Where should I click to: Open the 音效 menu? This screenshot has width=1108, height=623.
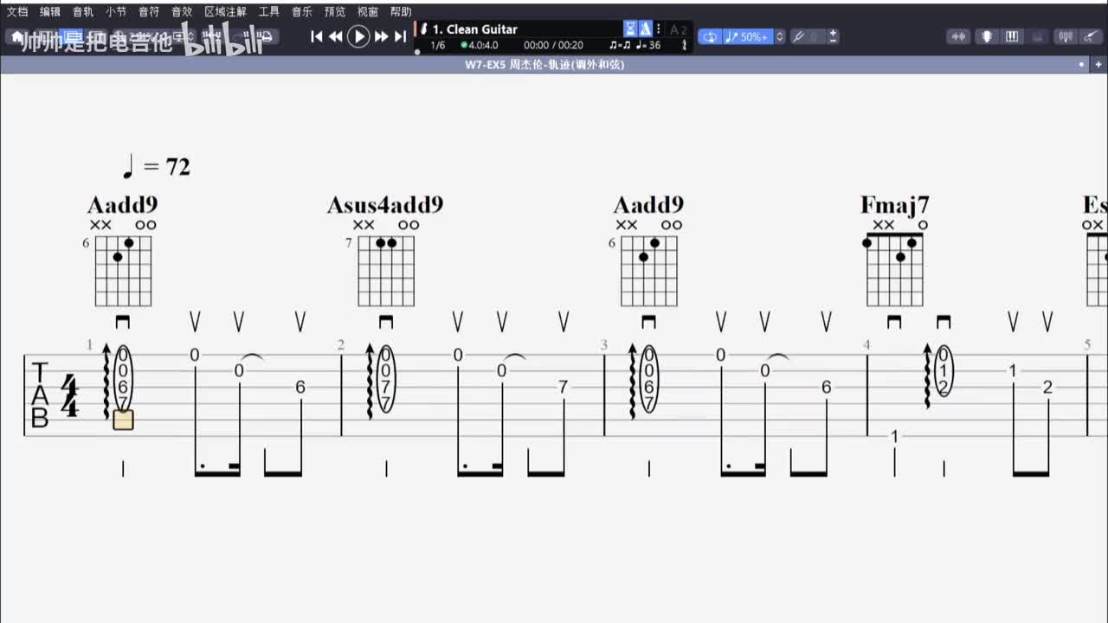tap(182, 12)
